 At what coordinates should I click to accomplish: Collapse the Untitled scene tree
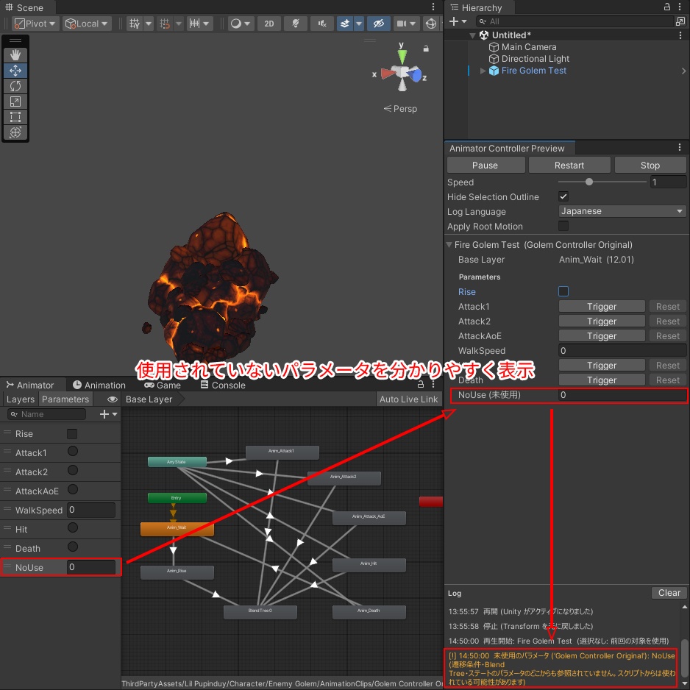tap(472, 35)
